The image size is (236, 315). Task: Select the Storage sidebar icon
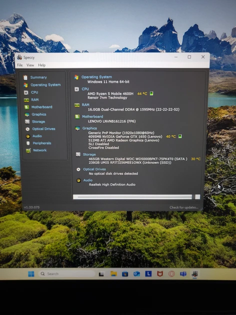27,121
